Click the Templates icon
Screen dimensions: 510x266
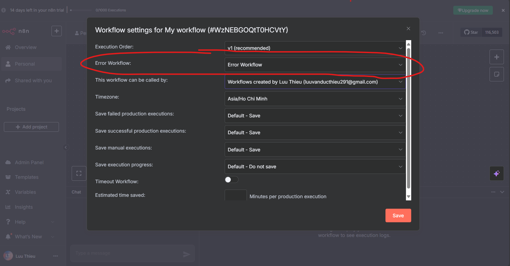(8, 177)
